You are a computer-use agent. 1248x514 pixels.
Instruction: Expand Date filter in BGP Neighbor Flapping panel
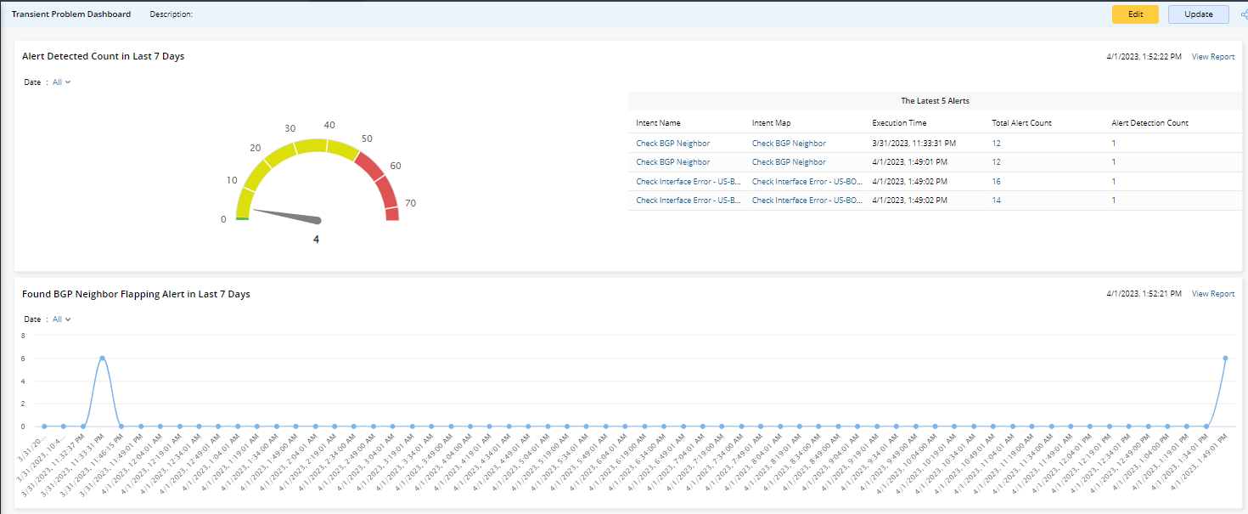point(61,319)
